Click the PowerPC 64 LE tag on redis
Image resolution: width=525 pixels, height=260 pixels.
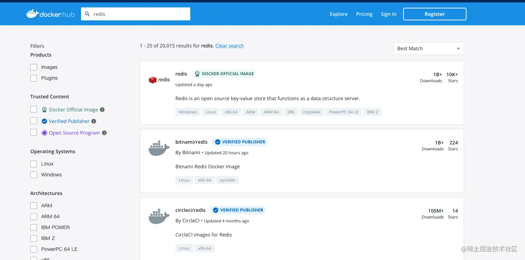coord(344,112)
